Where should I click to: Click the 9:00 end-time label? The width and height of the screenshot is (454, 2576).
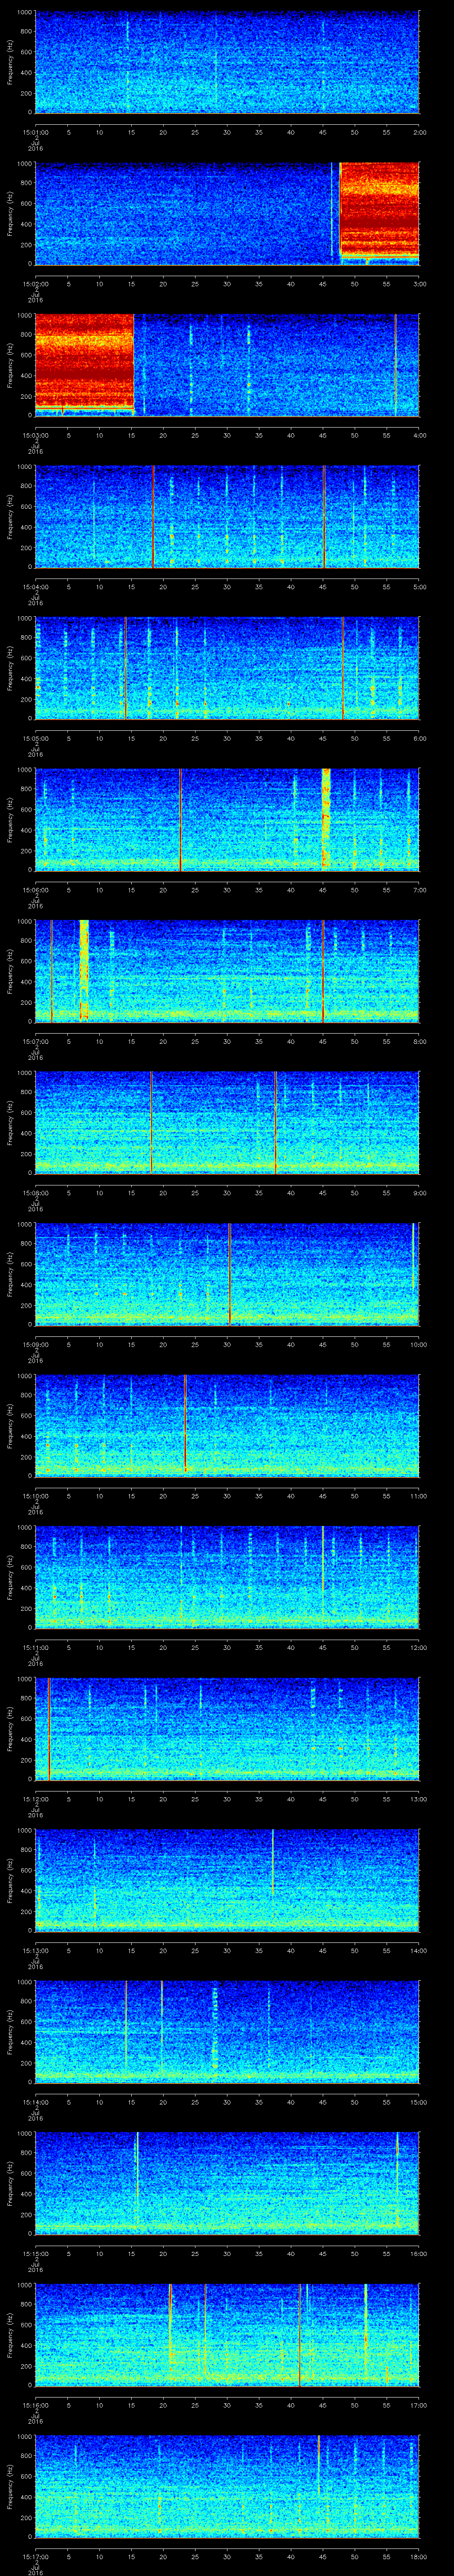click(419, 1192)
